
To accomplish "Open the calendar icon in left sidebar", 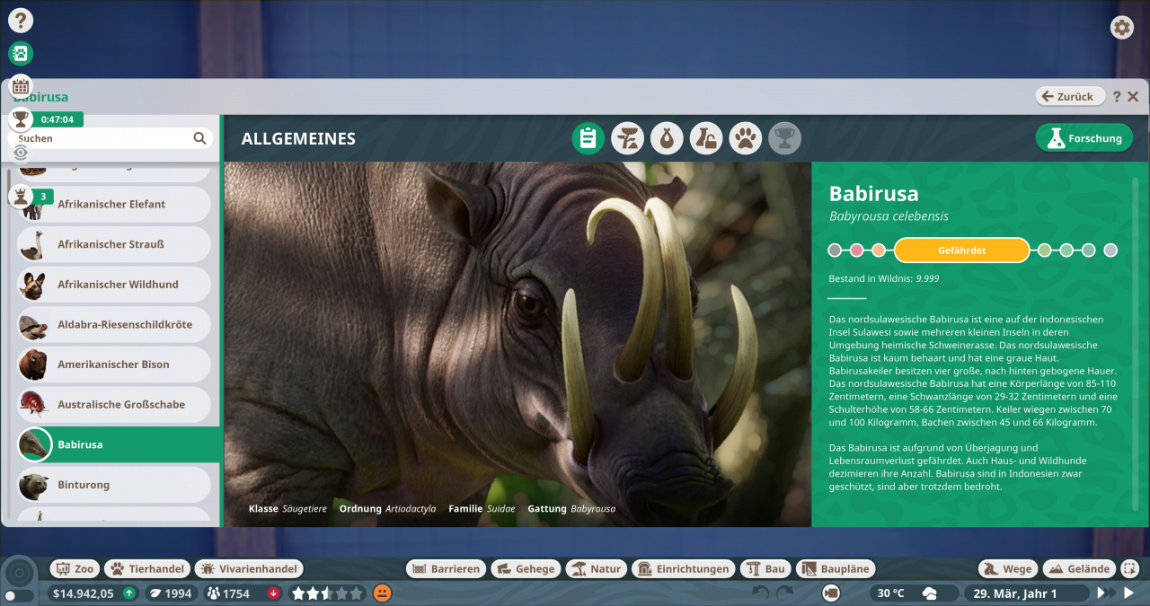I will tap(20, 86).
